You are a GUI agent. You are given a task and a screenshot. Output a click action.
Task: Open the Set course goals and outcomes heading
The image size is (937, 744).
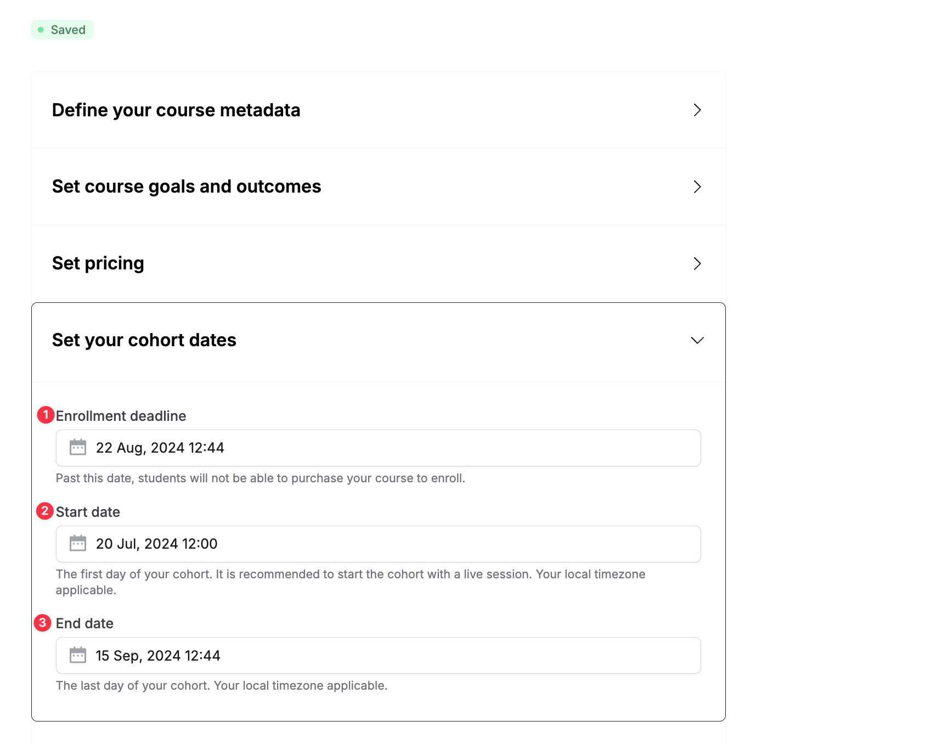pyautogui.click(x=187, y=187)
